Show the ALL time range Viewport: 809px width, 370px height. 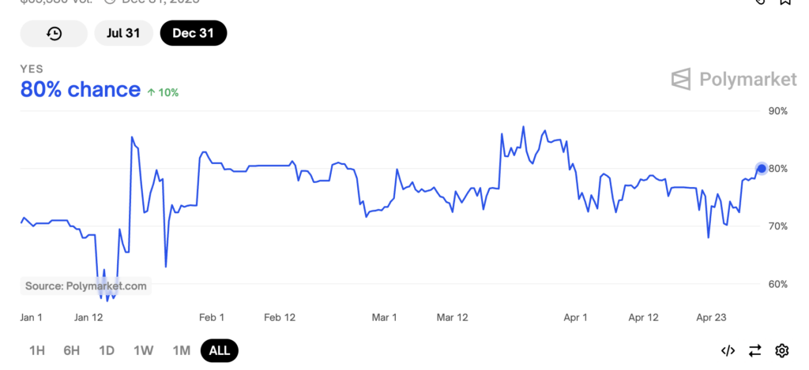point(219,350)
